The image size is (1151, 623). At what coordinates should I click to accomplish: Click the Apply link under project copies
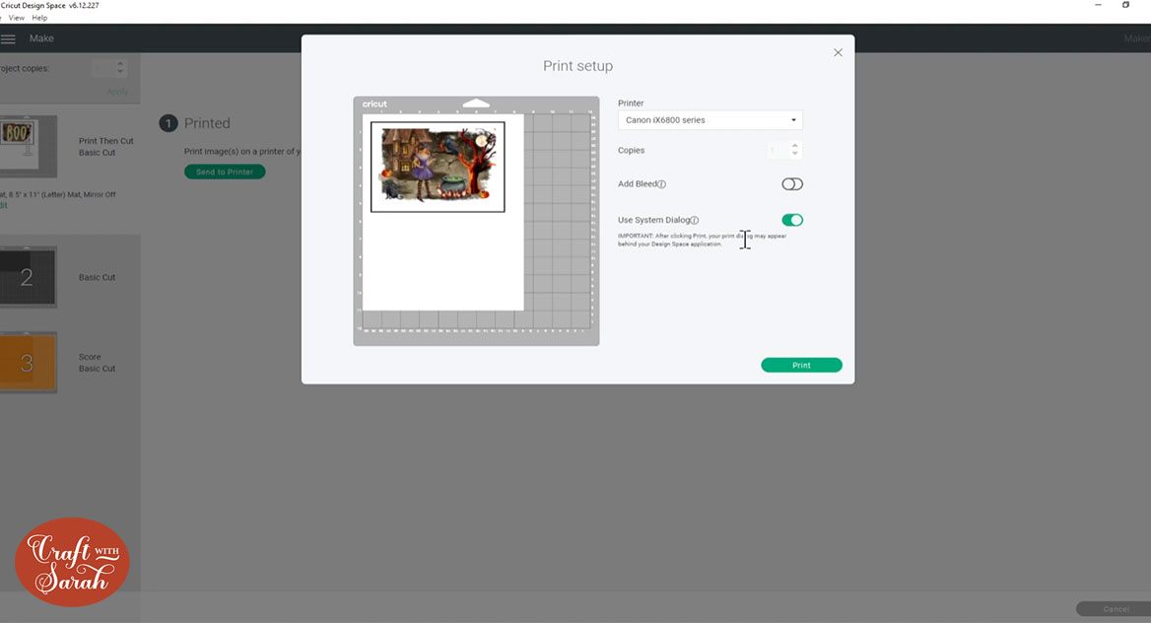point(117,92)
